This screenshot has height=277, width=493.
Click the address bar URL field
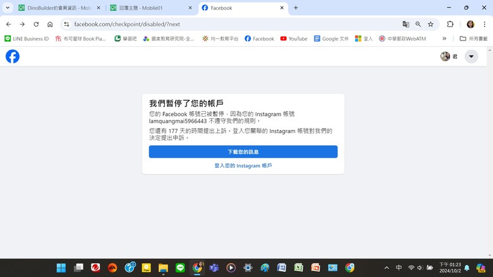(x=233, y=24)
